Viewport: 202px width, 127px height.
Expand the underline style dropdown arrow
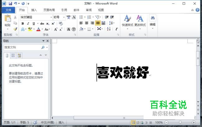(38, 23)
